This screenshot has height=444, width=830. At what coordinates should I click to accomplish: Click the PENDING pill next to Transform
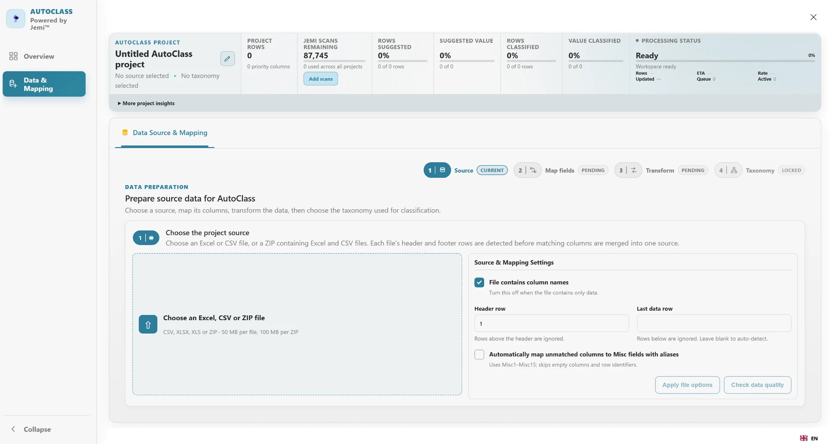coord(693,170)
